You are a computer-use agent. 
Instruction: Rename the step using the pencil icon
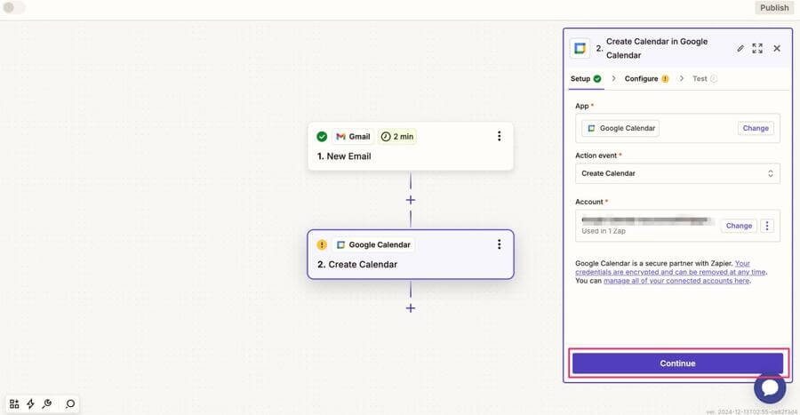coord(740,49)
